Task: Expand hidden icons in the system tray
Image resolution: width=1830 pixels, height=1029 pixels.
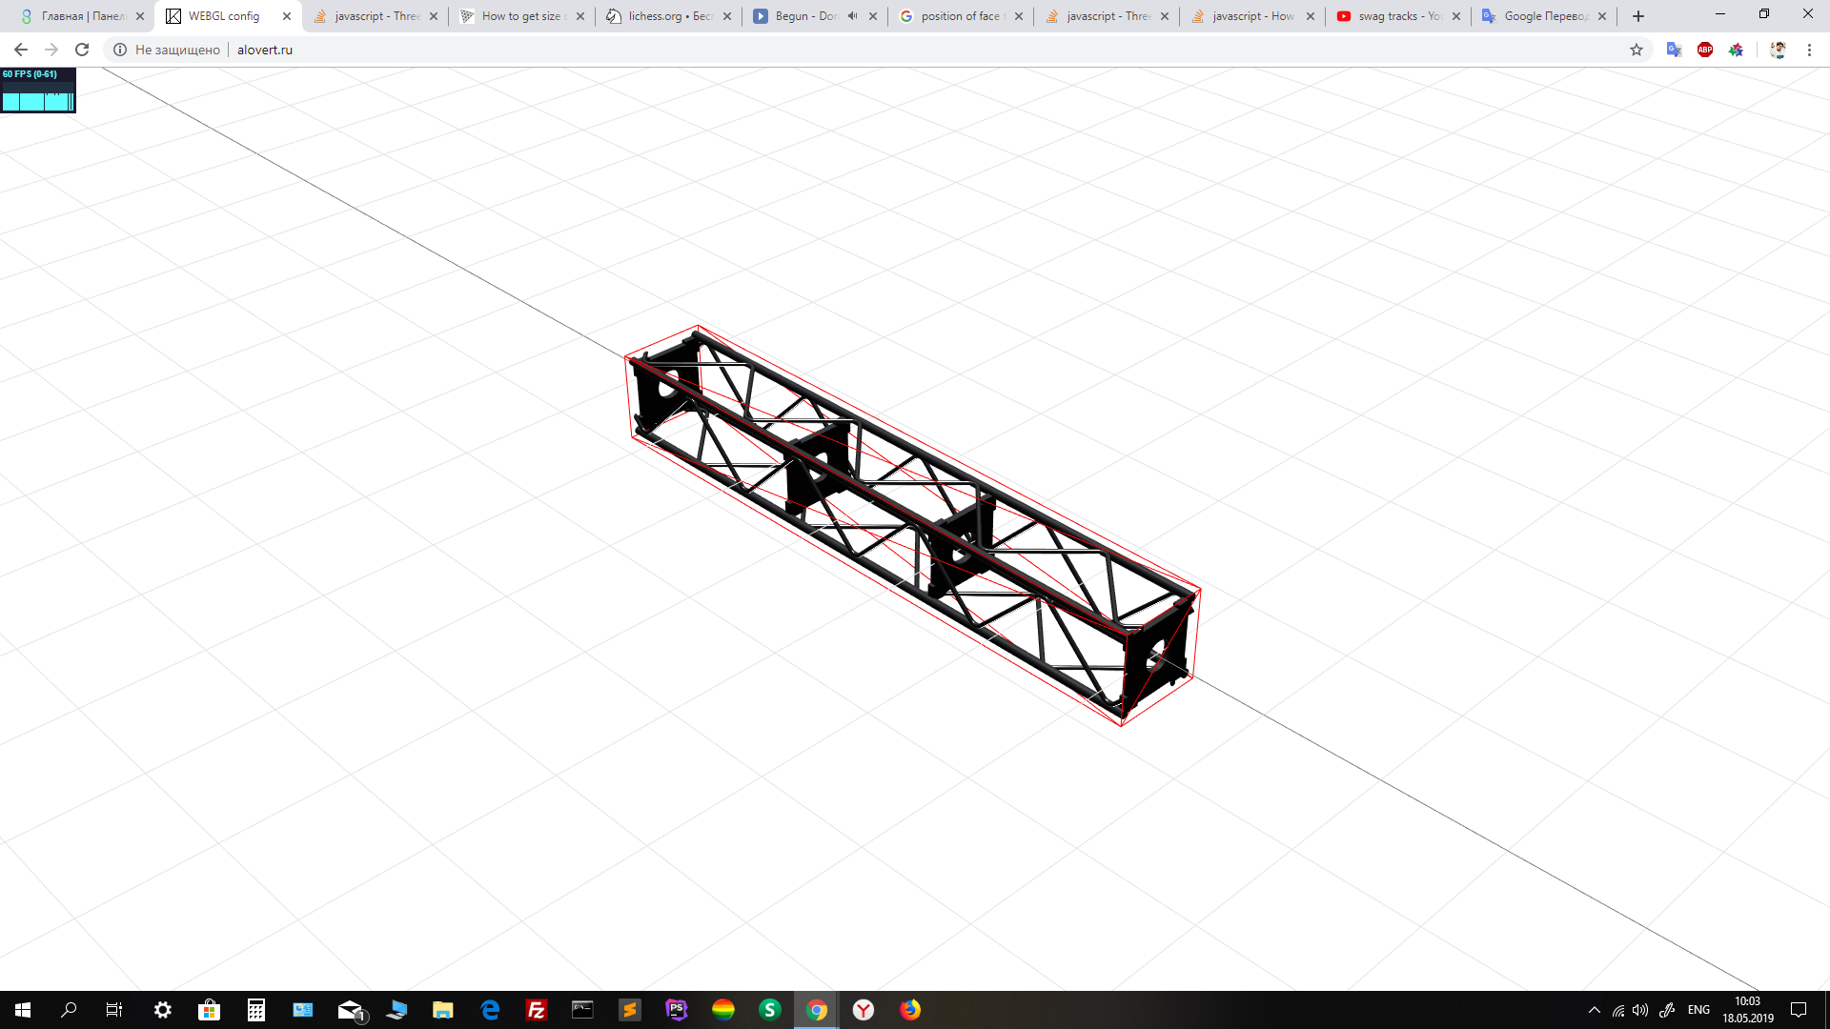Action: pyautogui.click(x=1596, y=1010)
